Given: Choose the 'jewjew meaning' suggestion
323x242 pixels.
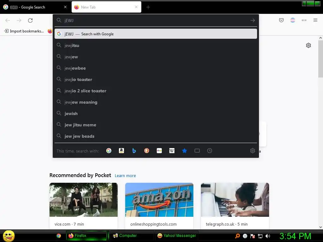Looking at the screenshot, I should tap(156, 102).
